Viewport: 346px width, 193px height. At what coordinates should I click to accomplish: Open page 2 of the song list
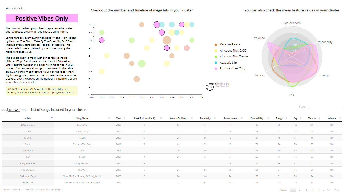click(300, 190)
